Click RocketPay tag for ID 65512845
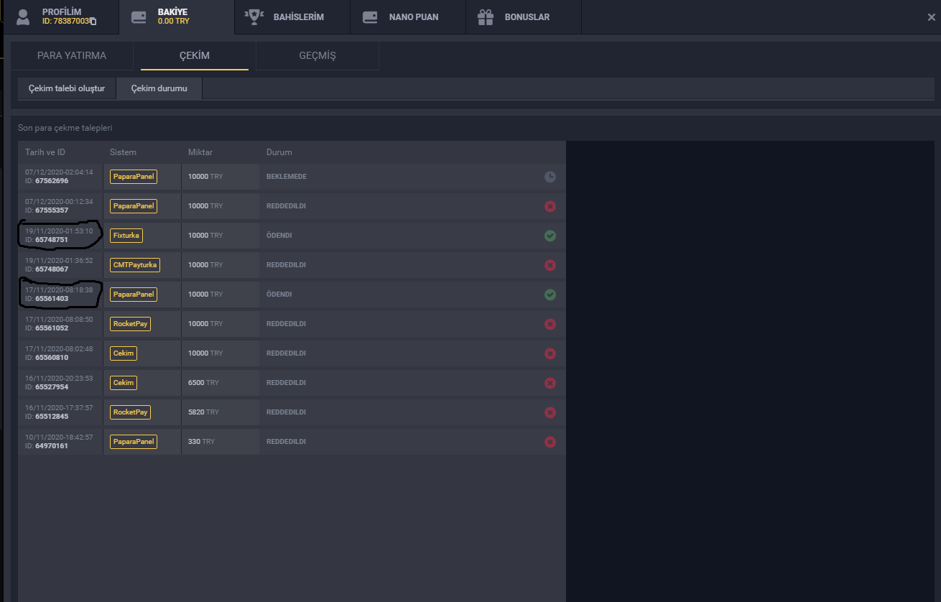Viewport: 941px width, 602px height. [x=131, y=412]
